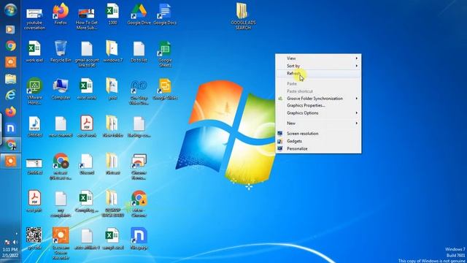Open the Action Center flag tray icon

click(x=7, y=242)
